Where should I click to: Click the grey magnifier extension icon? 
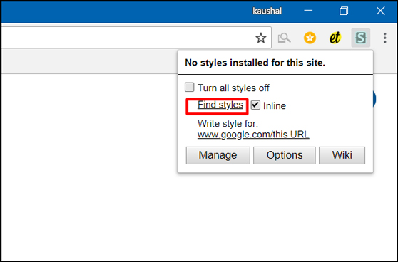tap(285, 38)
